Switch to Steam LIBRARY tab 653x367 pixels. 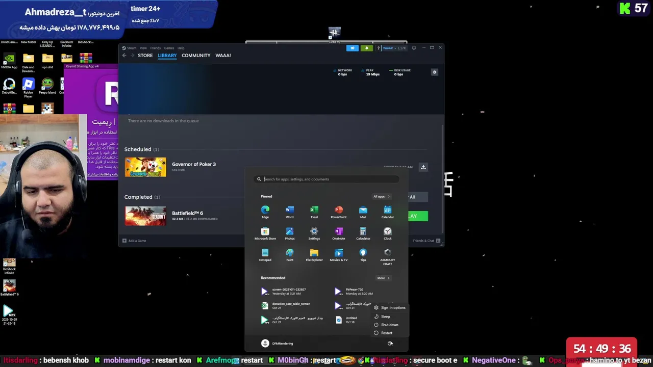[x=167, y=56]
